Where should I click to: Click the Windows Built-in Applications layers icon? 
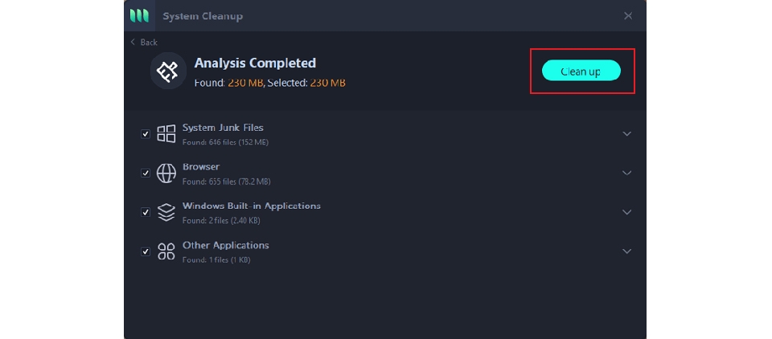166,212
